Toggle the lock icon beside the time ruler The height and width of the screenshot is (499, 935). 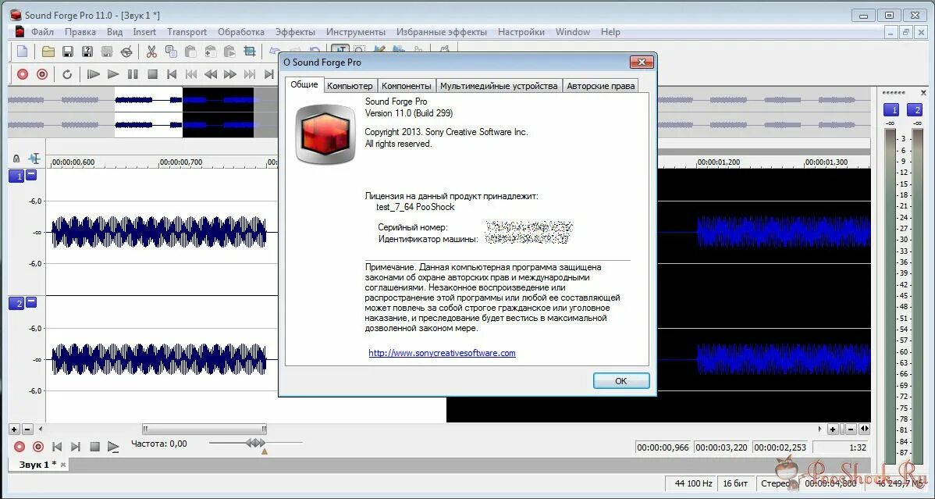[x=16, y=159]
